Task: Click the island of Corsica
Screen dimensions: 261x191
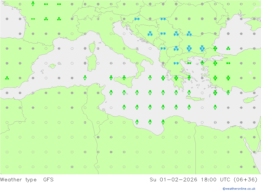Action: click(x=92, y=47)
